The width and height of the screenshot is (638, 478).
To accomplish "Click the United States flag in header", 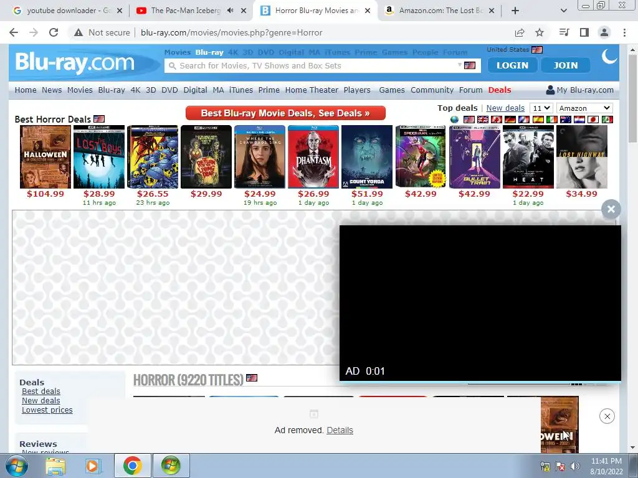I will pyautogui.click(x=537, y=50).
